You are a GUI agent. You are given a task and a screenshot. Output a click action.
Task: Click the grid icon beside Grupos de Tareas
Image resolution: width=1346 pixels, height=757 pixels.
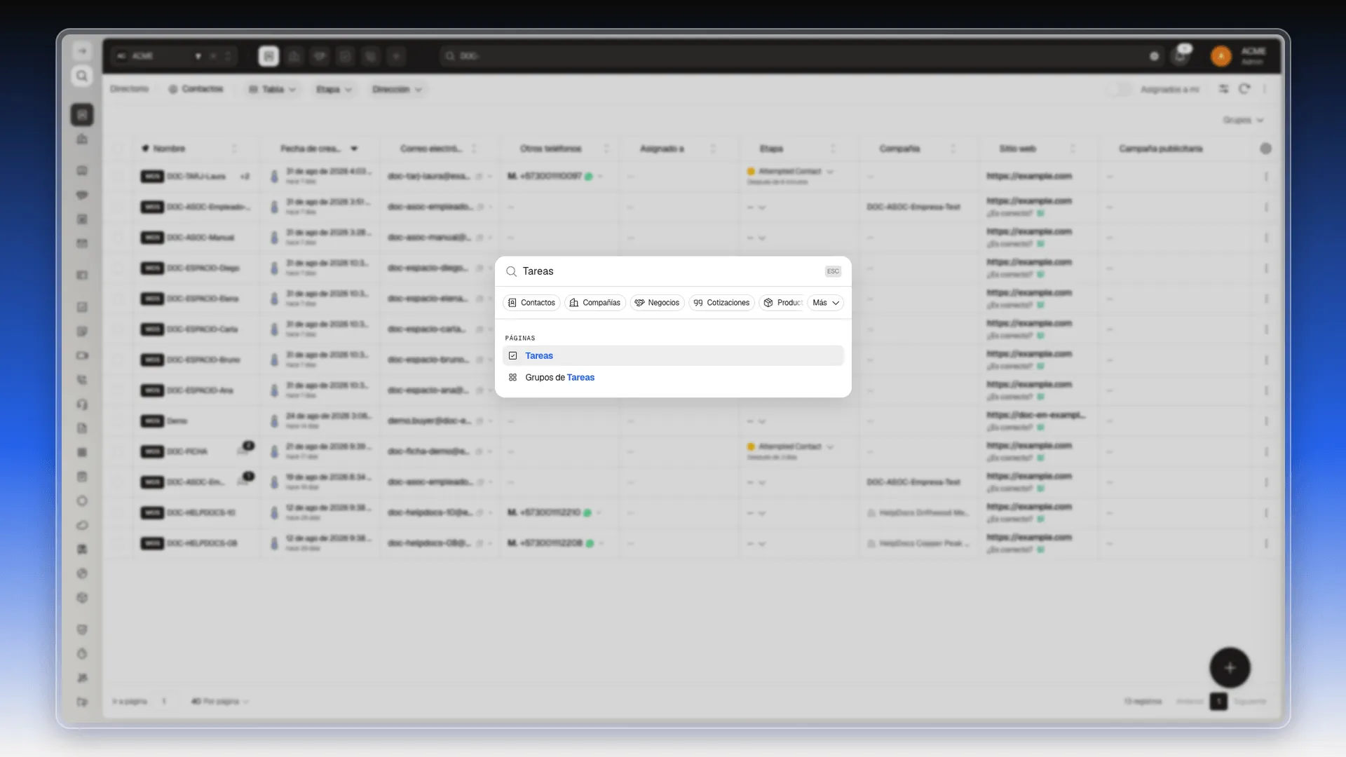click(x=512, y=377)
